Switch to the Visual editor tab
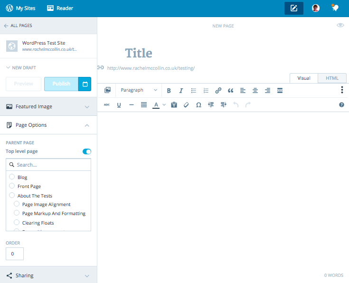This screenshot has width=349, height=283. click(x=304, y=78)
